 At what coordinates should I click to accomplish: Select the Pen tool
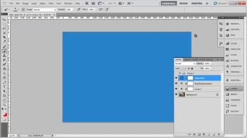click(4, 82)
